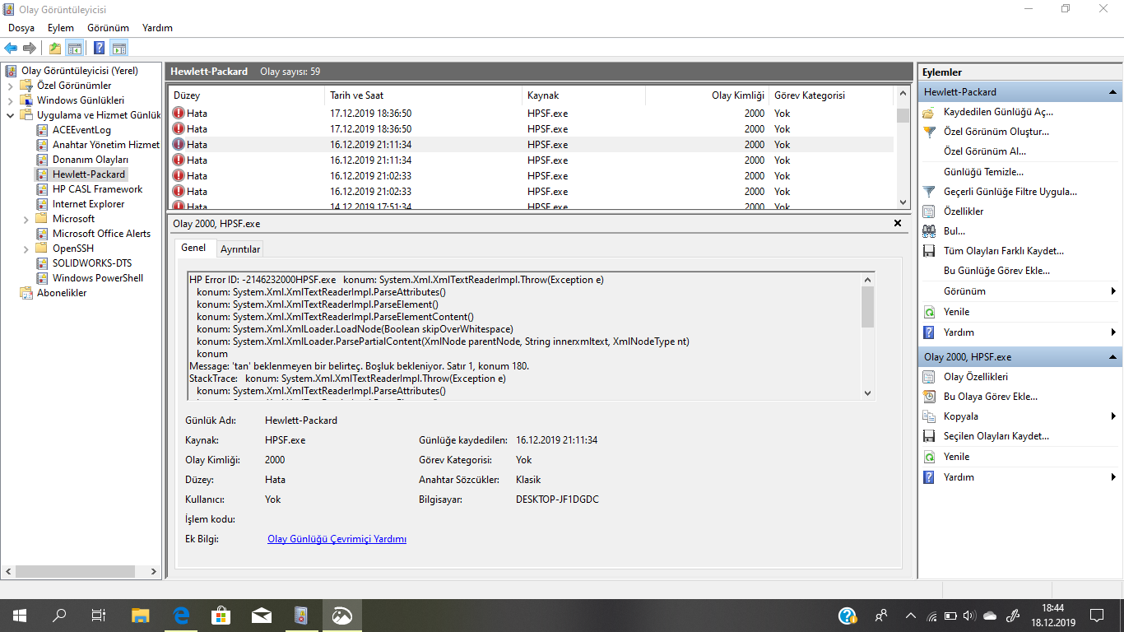Open a saved log via the folder toolbar icon
Image resolution: width=1124 pixels, height=632 pixels.
(x=53, y=47)
